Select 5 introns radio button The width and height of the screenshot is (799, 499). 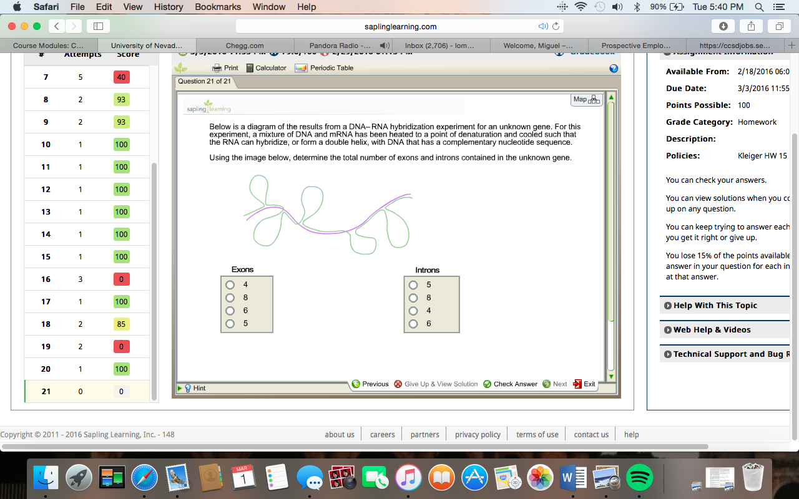[x=413, y=284]
